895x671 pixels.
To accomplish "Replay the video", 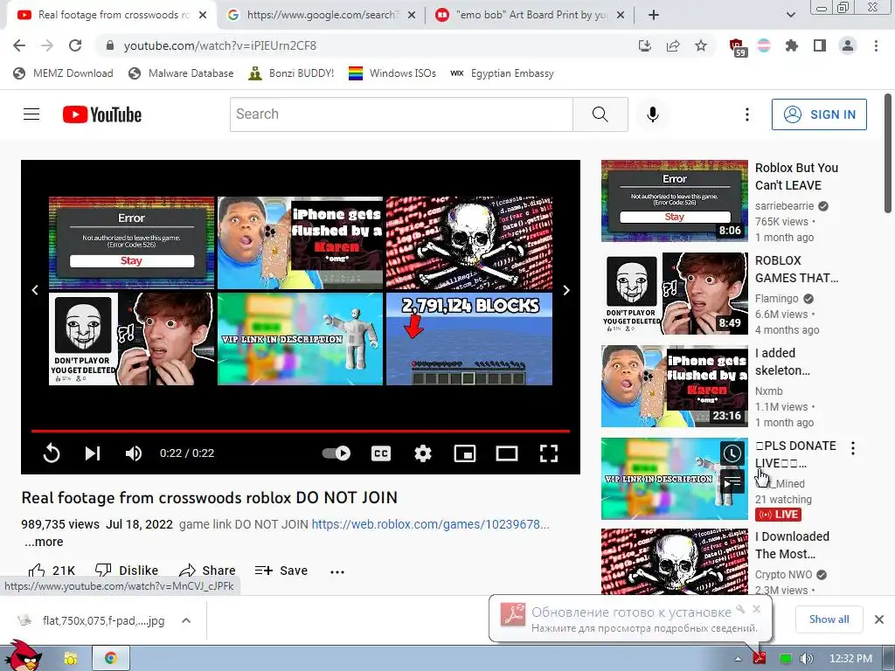I will 52,453.
